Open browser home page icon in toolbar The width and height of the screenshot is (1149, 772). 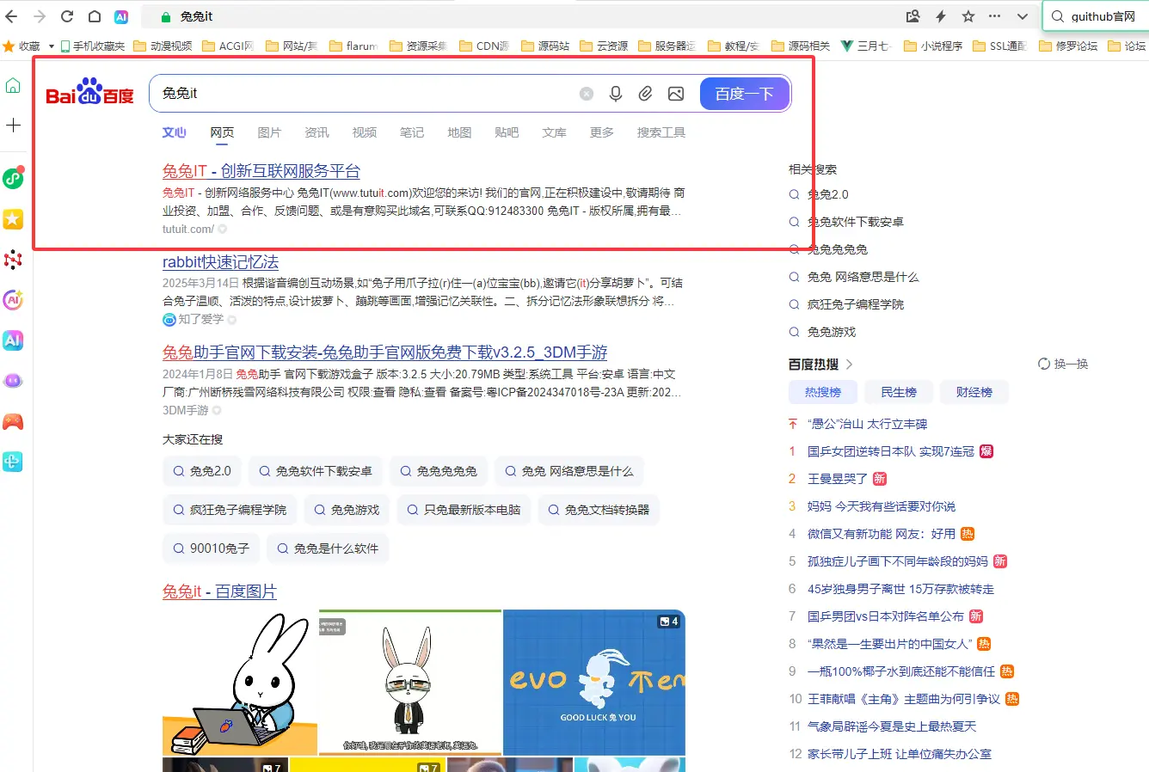(95, 16)
